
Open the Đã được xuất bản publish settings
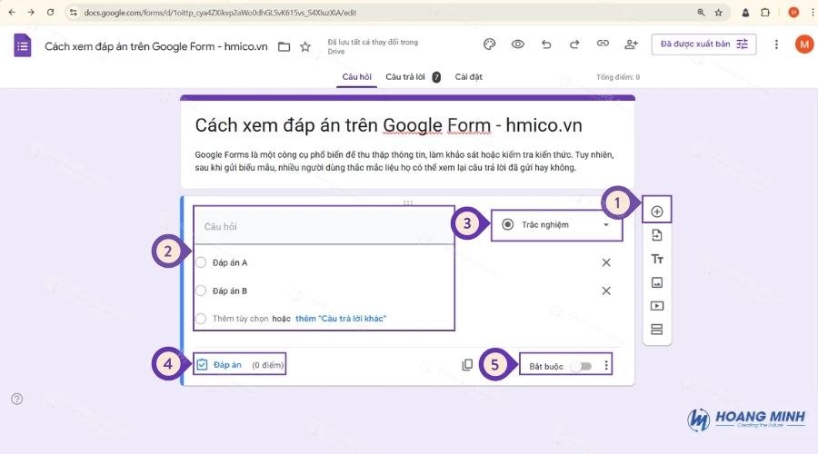coord(703,44)
